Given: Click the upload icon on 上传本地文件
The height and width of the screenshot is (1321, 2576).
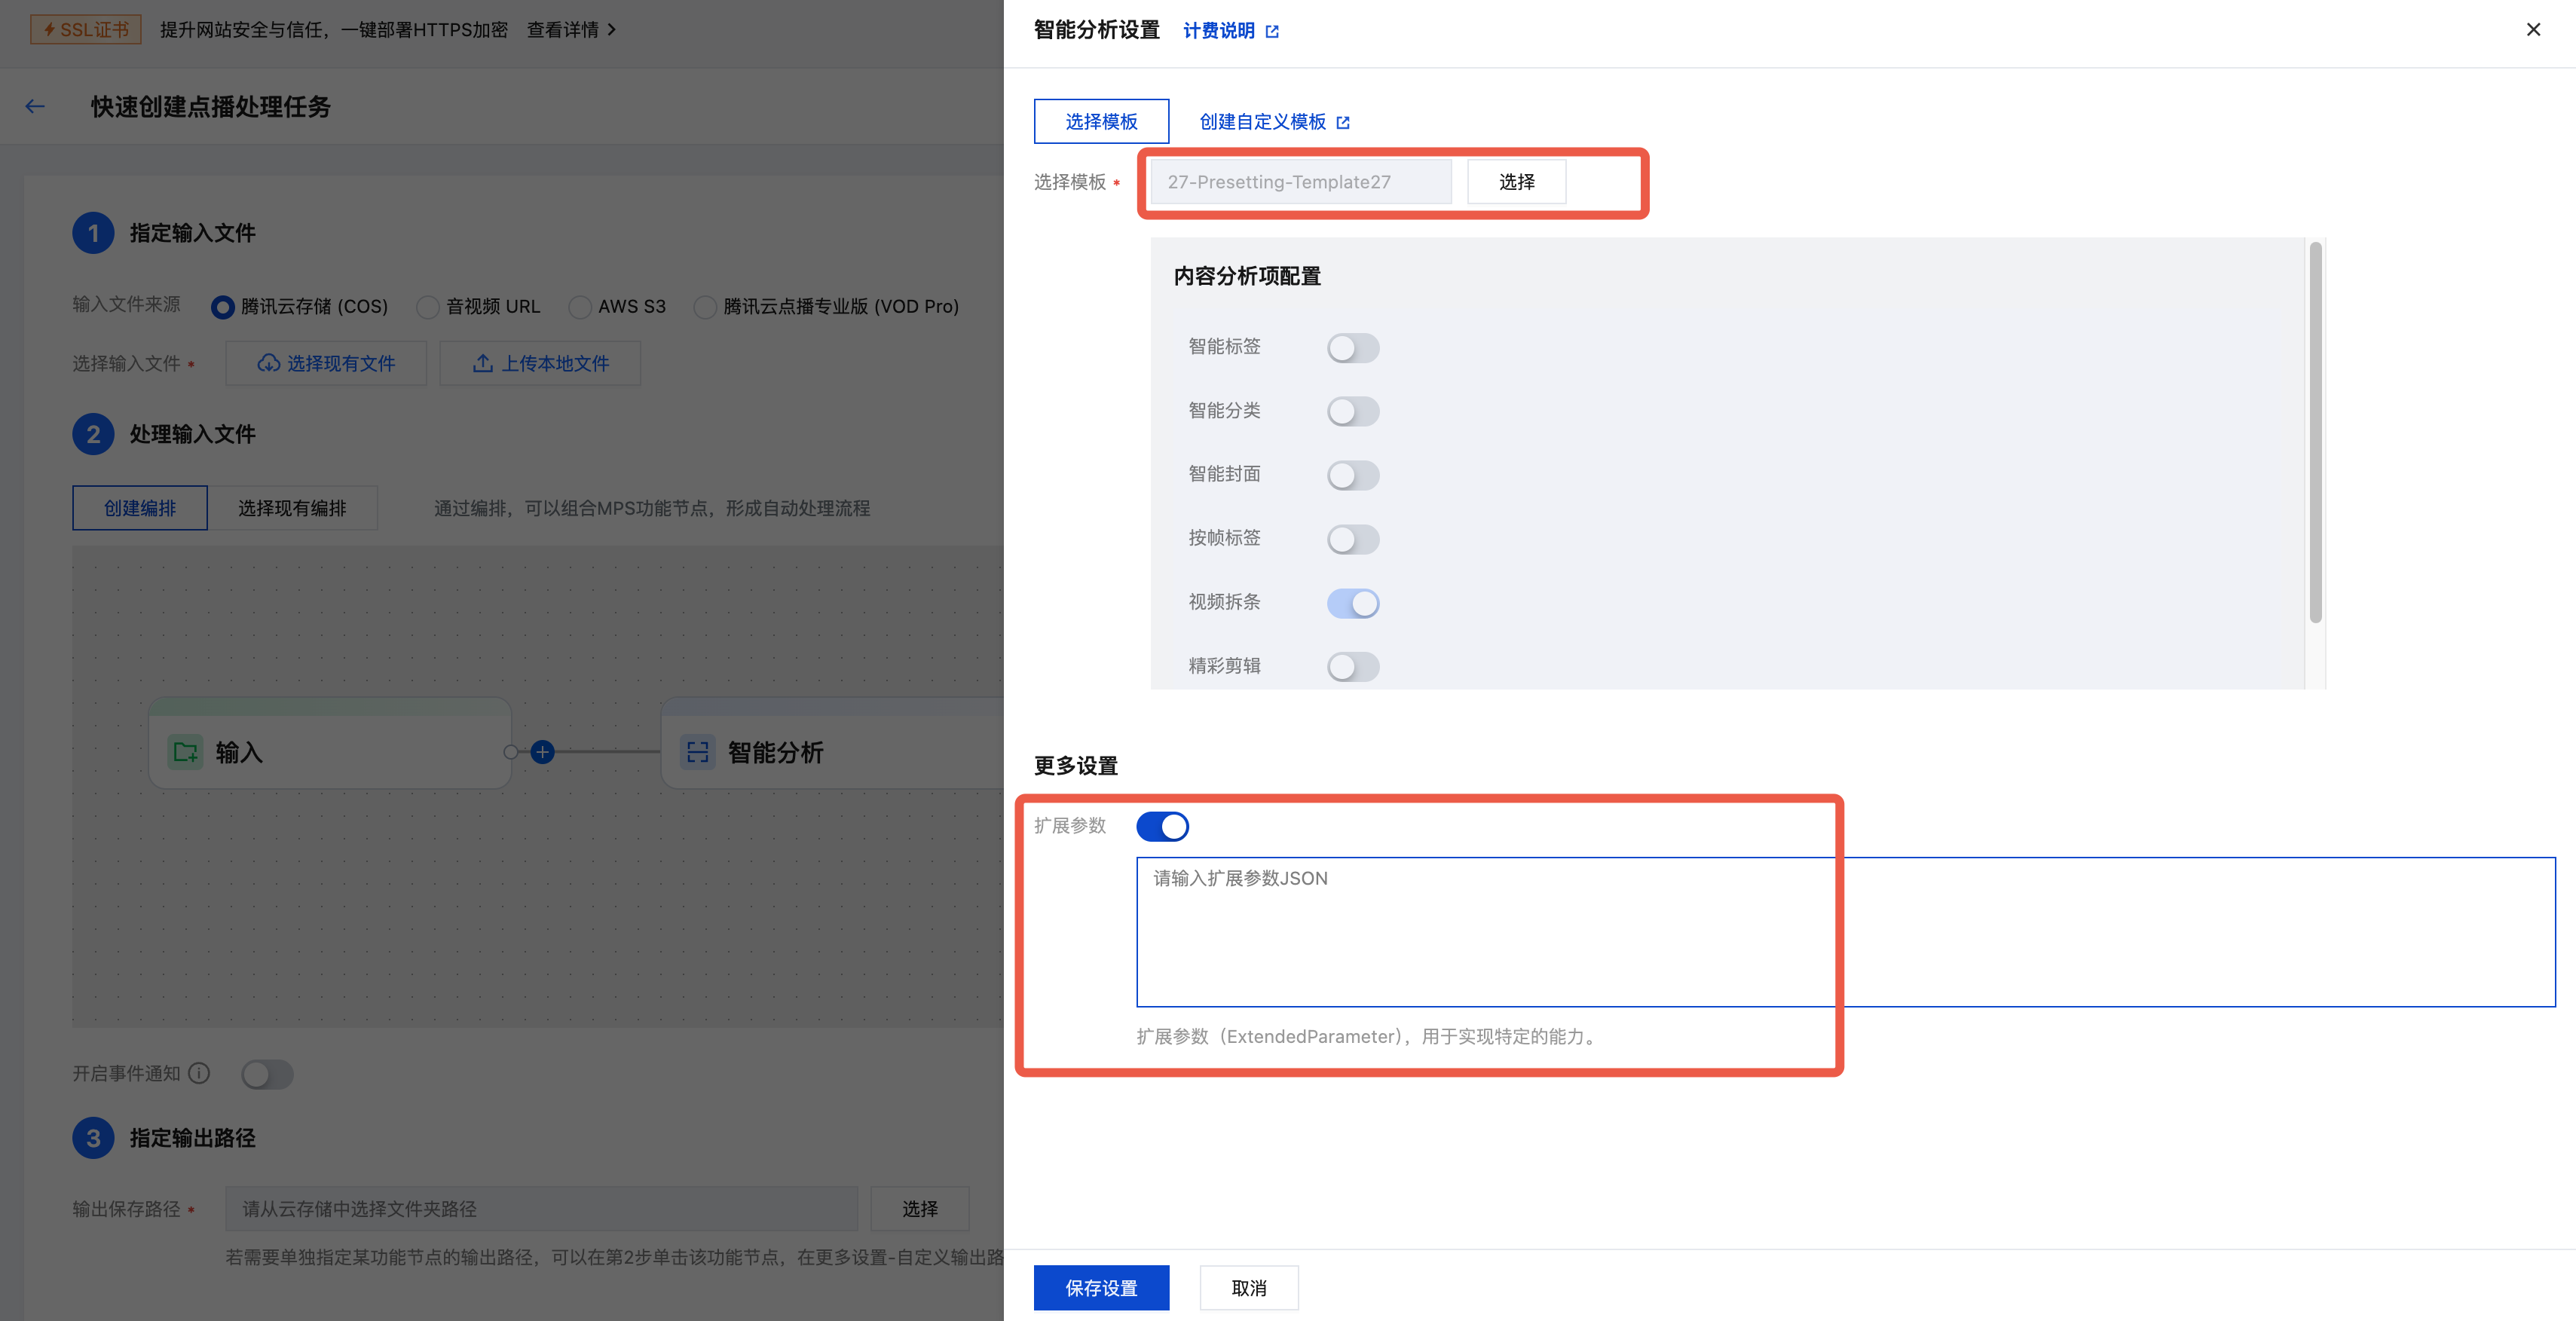Looking at the screenshot, I should [x=483, y=363].
